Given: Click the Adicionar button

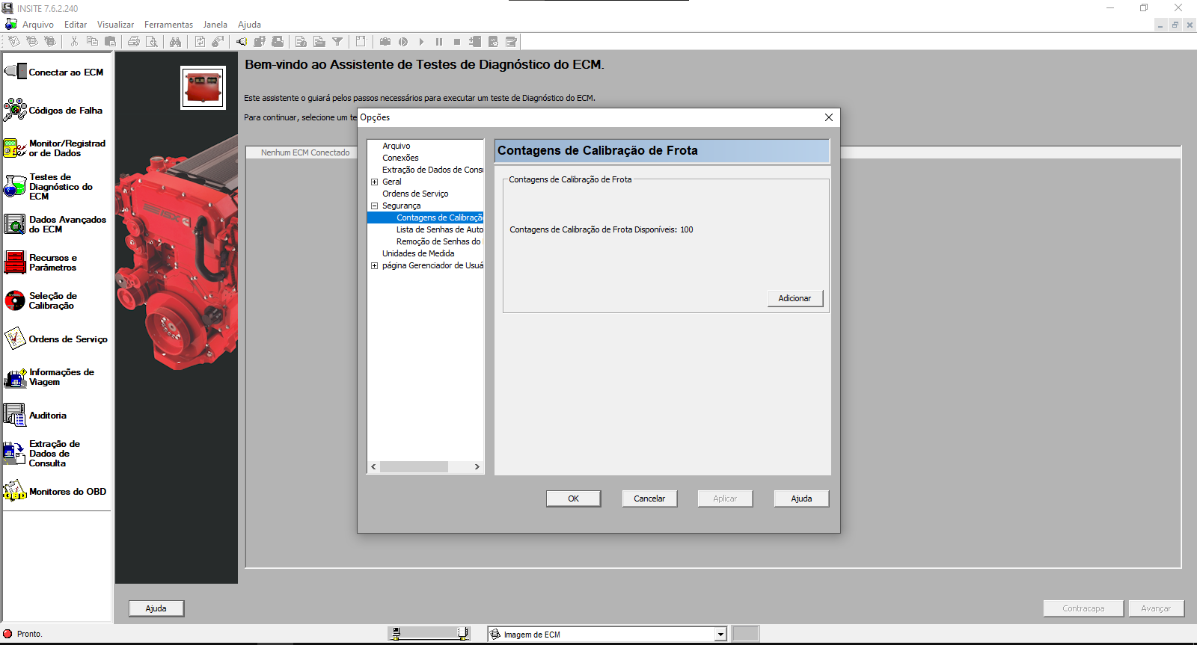Looking at the screenshot, I should click(795, 298).
